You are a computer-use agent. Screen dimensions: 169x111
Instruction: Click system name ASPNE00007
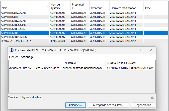(58, 37)
